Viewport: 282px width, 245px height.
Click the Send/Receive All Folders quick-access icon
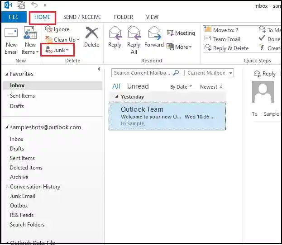click(x=21, y=5)
